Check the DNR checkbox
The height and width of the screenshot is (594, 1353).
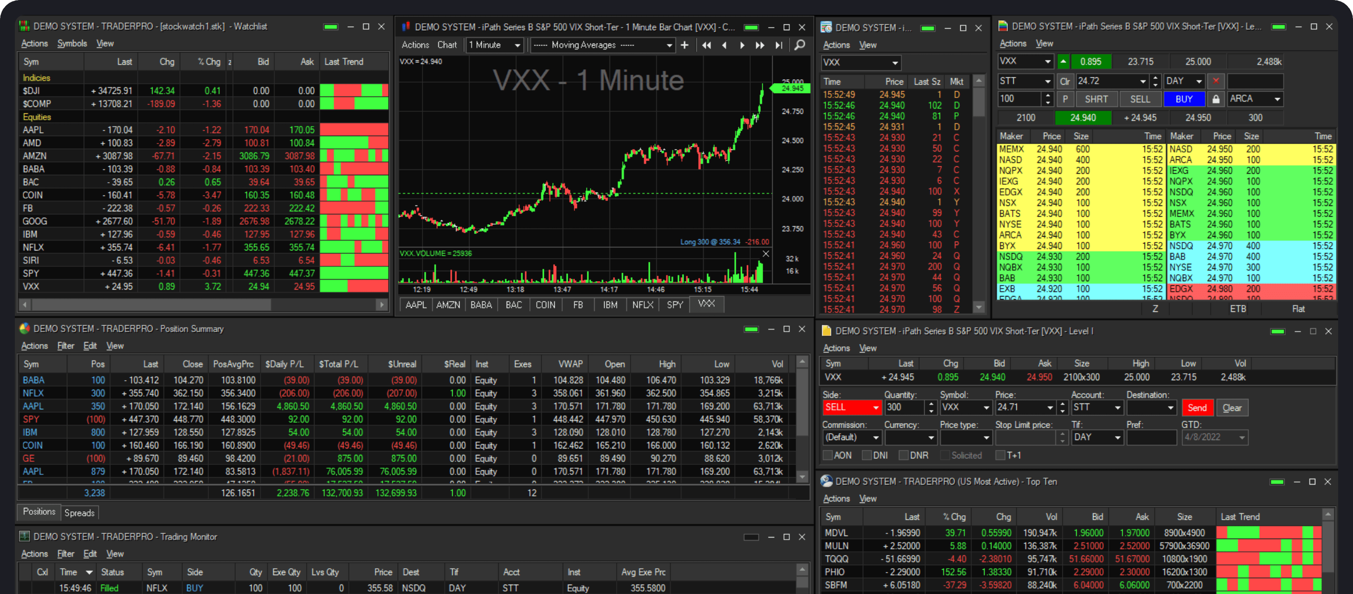pyautogui.click(x=903, y=455)
